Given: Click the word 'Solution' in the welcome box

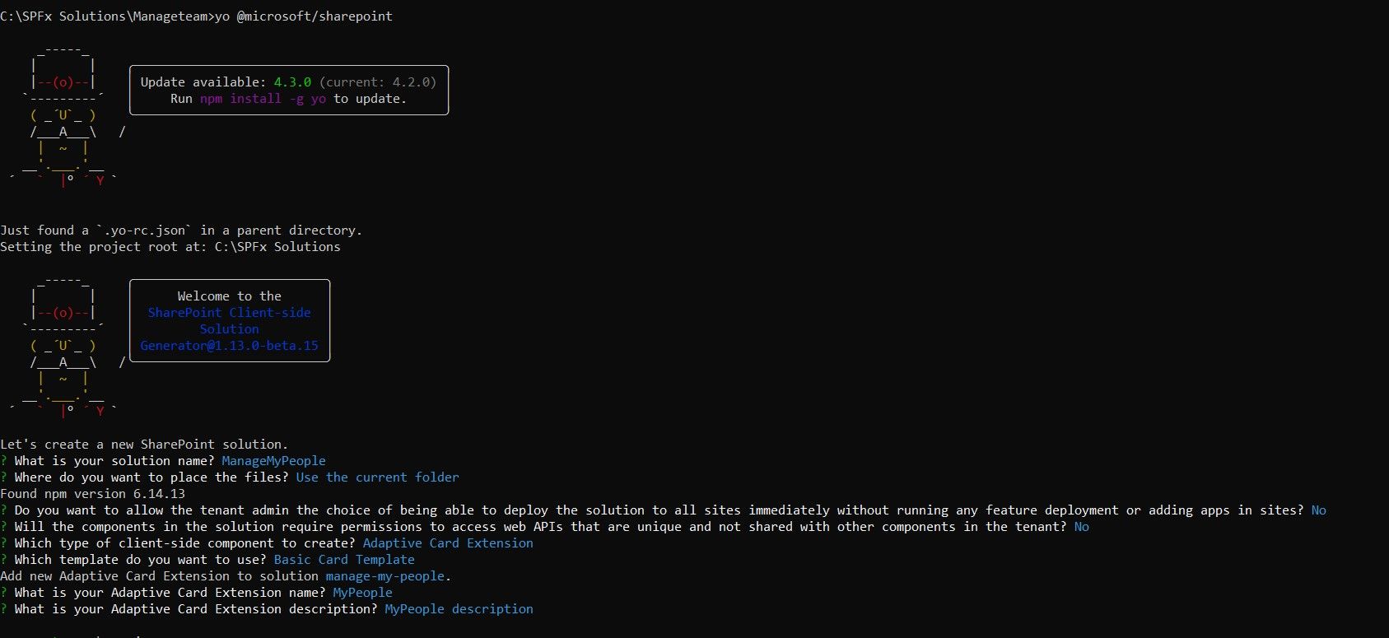Looking at the screenshot, I should [229, 329].
